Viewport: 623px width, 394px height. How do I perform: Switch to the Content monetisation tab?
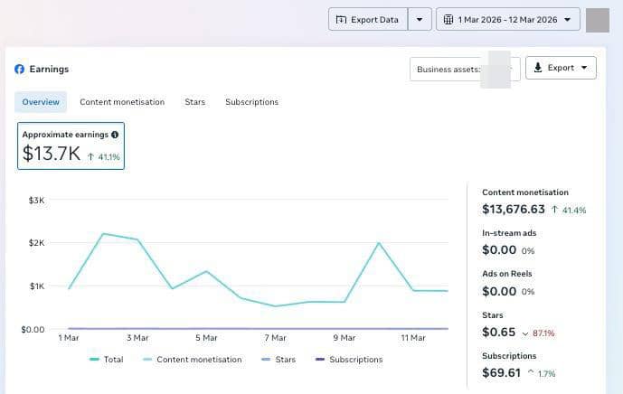[x=122, y=102]
